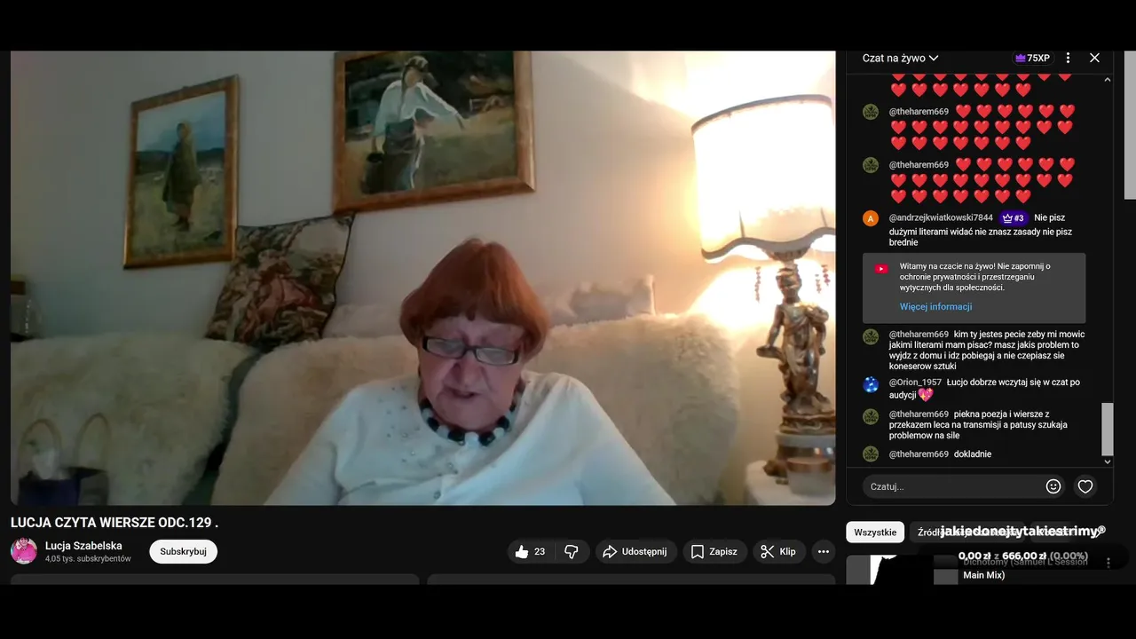Close the live chat panel
This screenshot has width=1136, height=639.
click(1094, 58)
